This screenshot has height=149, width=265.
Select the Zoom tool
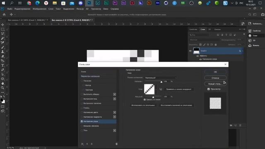coord(2,88)
